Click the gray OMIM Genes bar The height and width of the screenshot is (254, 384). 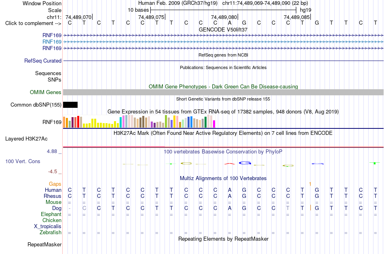[x=223, y=92]
